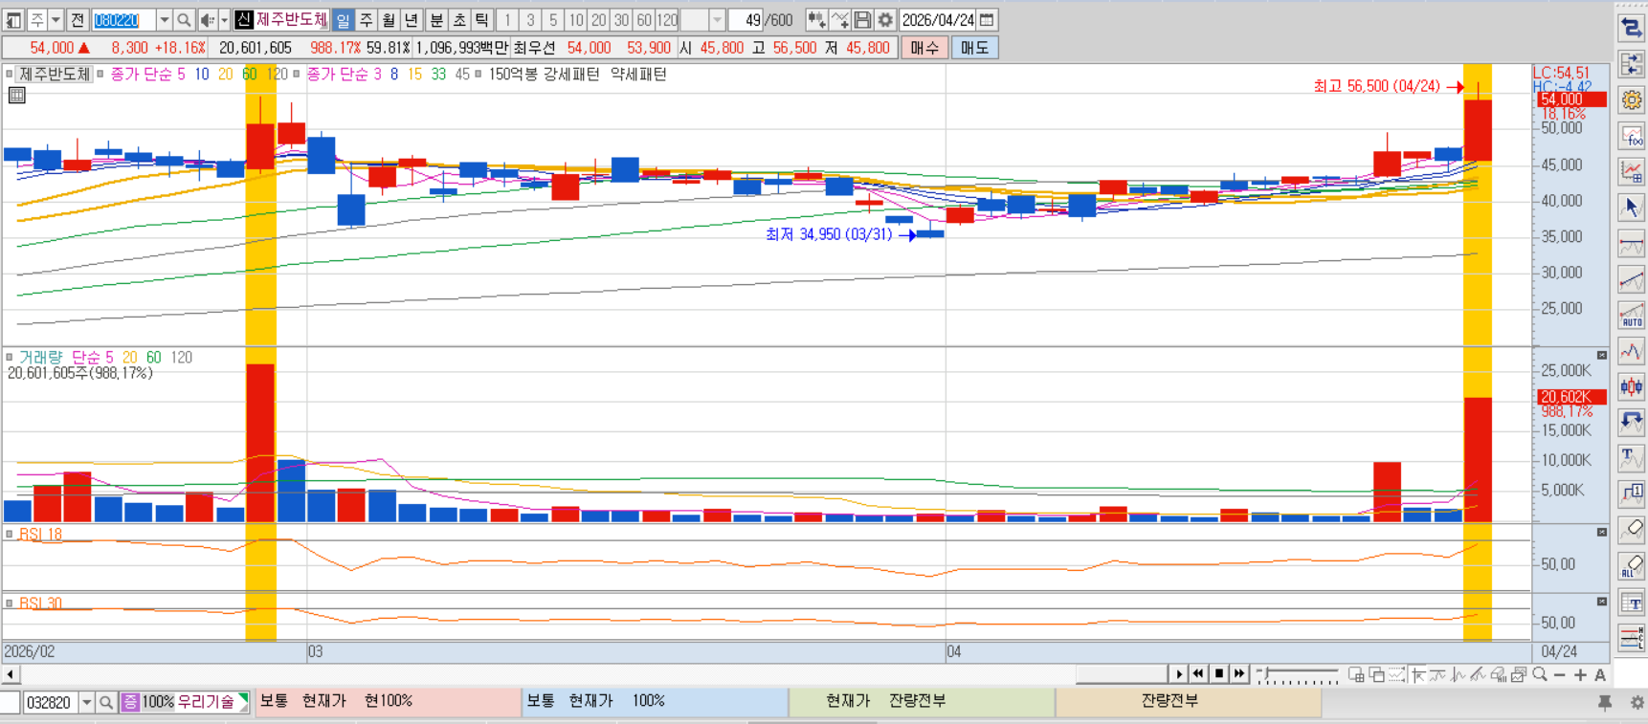This screenshot has height=724, width=1648.
Task: Click the HCL lines icon in right toolbar
Action: 1631,638
